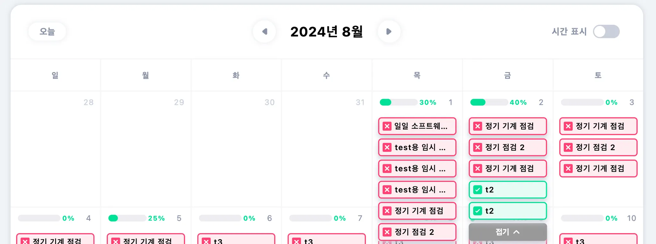The height and width of the screenshot is (244, 656).
Task: Go to the next month arrow
Action: (x=389, y=31)
